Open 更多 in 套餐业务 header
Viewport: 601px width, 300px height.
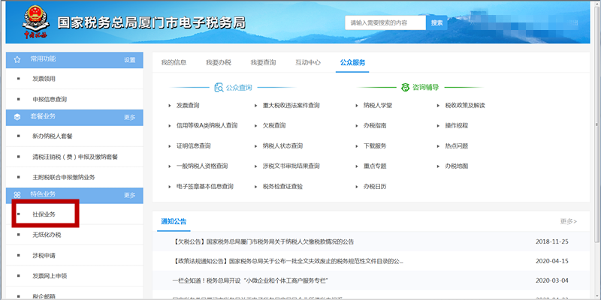click(129, 118)
